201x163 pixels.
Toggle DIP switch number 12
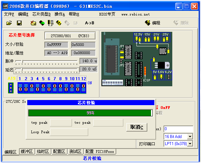tap(83, 88)
